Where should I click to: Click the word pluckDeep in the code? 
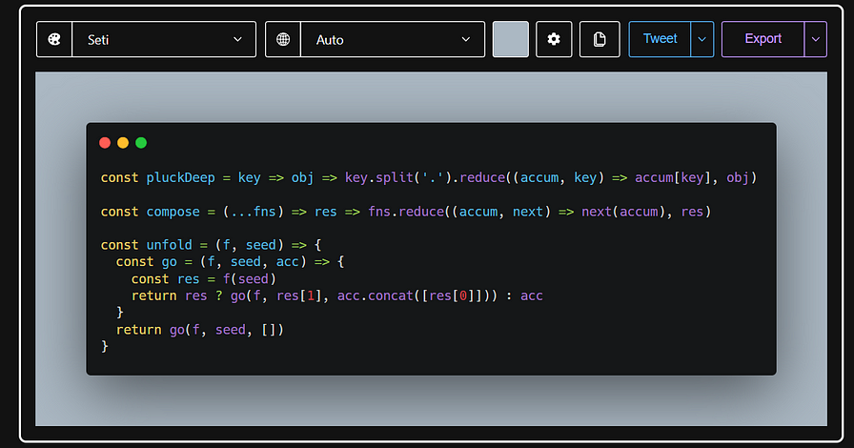180,177
